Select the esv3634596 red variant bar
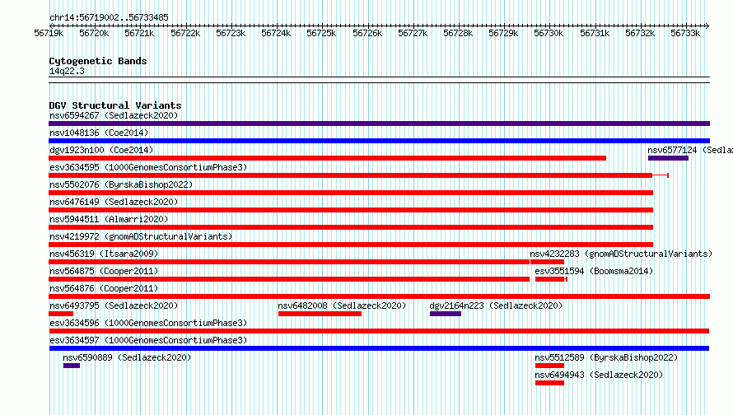This screenshot has width=733, height=415. coord(379,331)
